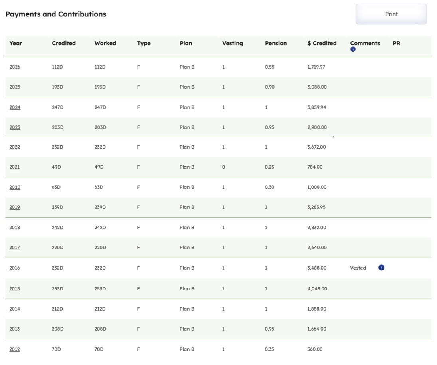Click the Pension column header

(276, 43)
